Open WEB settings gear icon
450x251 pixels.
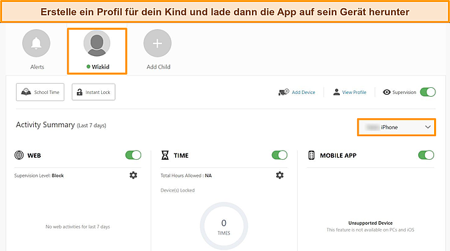coord(133,175)
